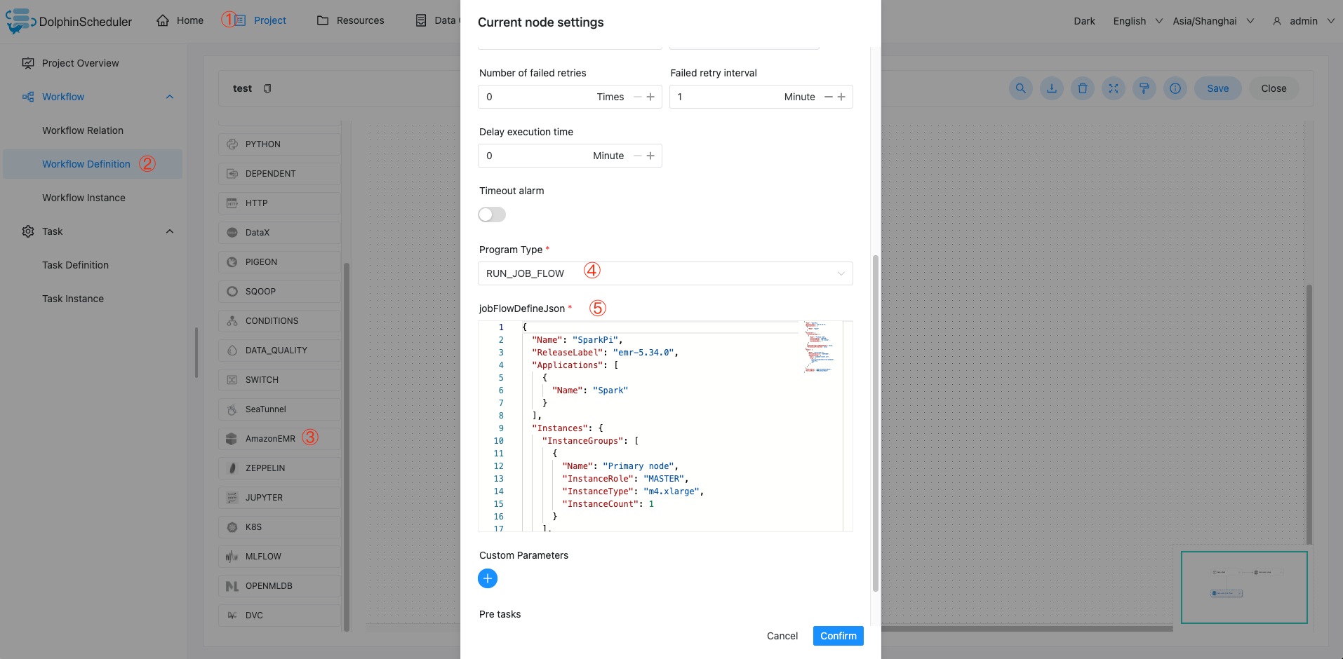Image resolution: width=1343 pixels, height=659 pixels.
Task: Click the download workflow icon
Action: point(1051,88)
